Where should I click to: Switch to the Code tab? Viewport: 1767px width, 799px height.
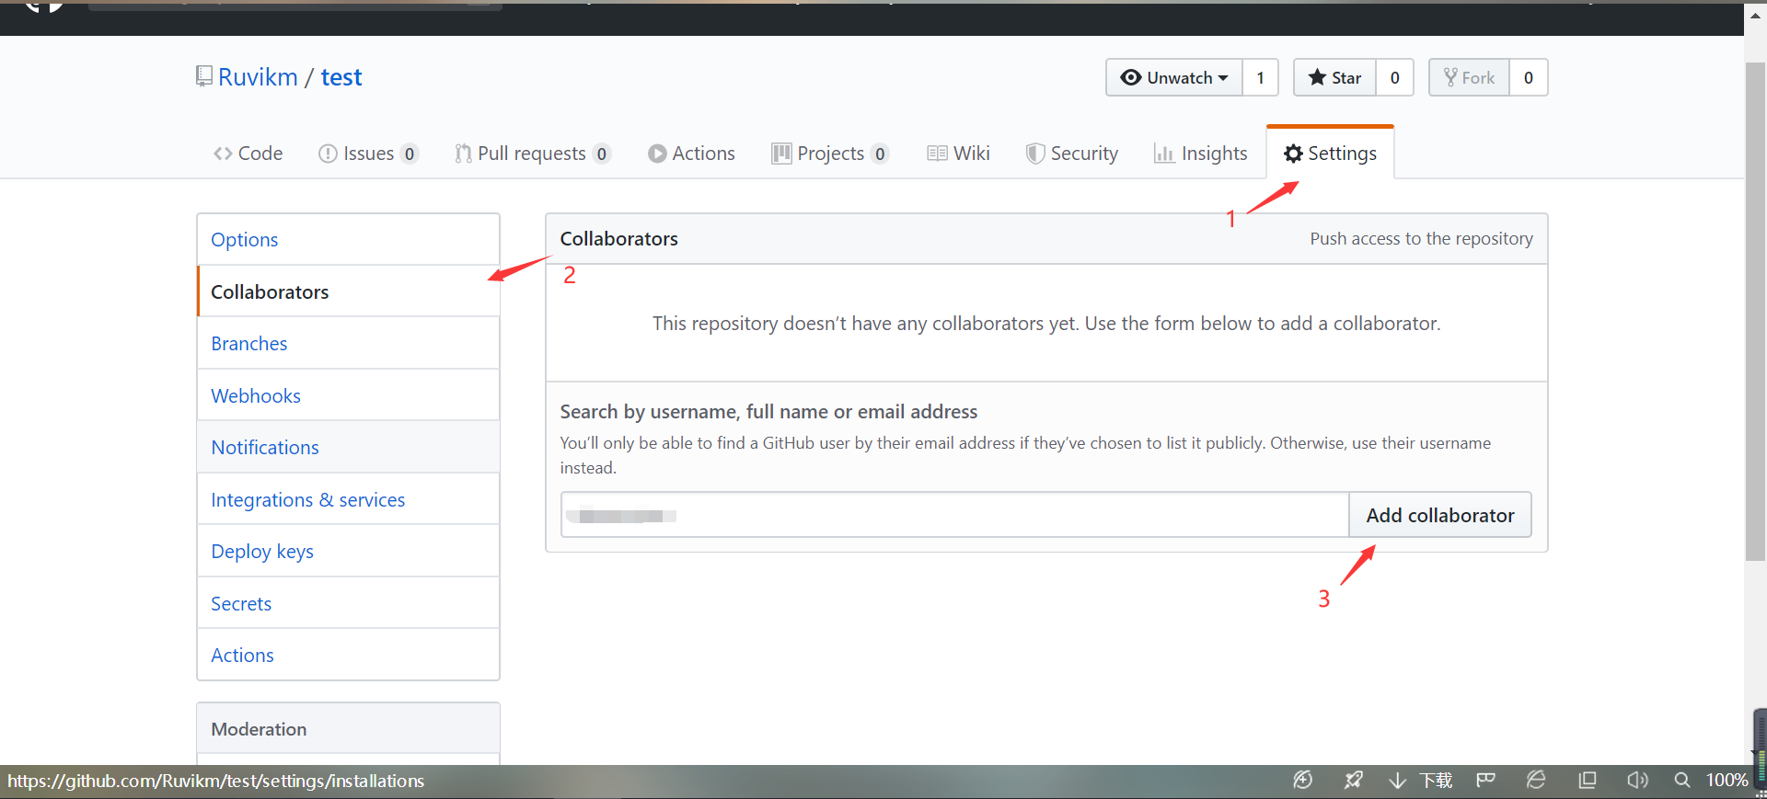coord(248,154)
